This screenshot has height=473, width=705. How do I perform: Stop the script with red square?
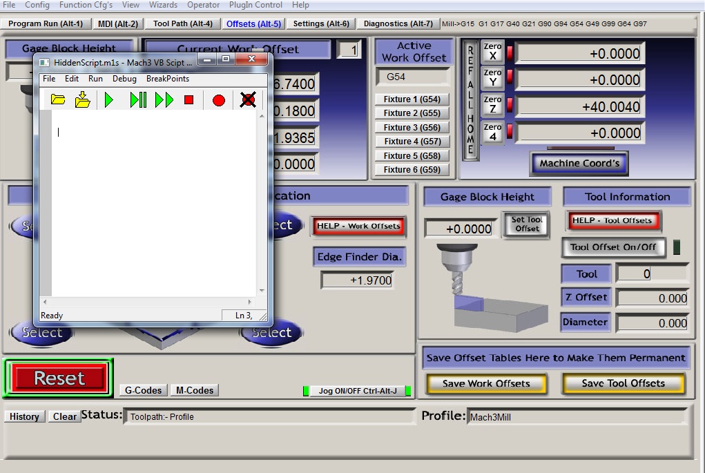[x=189, y=100]
